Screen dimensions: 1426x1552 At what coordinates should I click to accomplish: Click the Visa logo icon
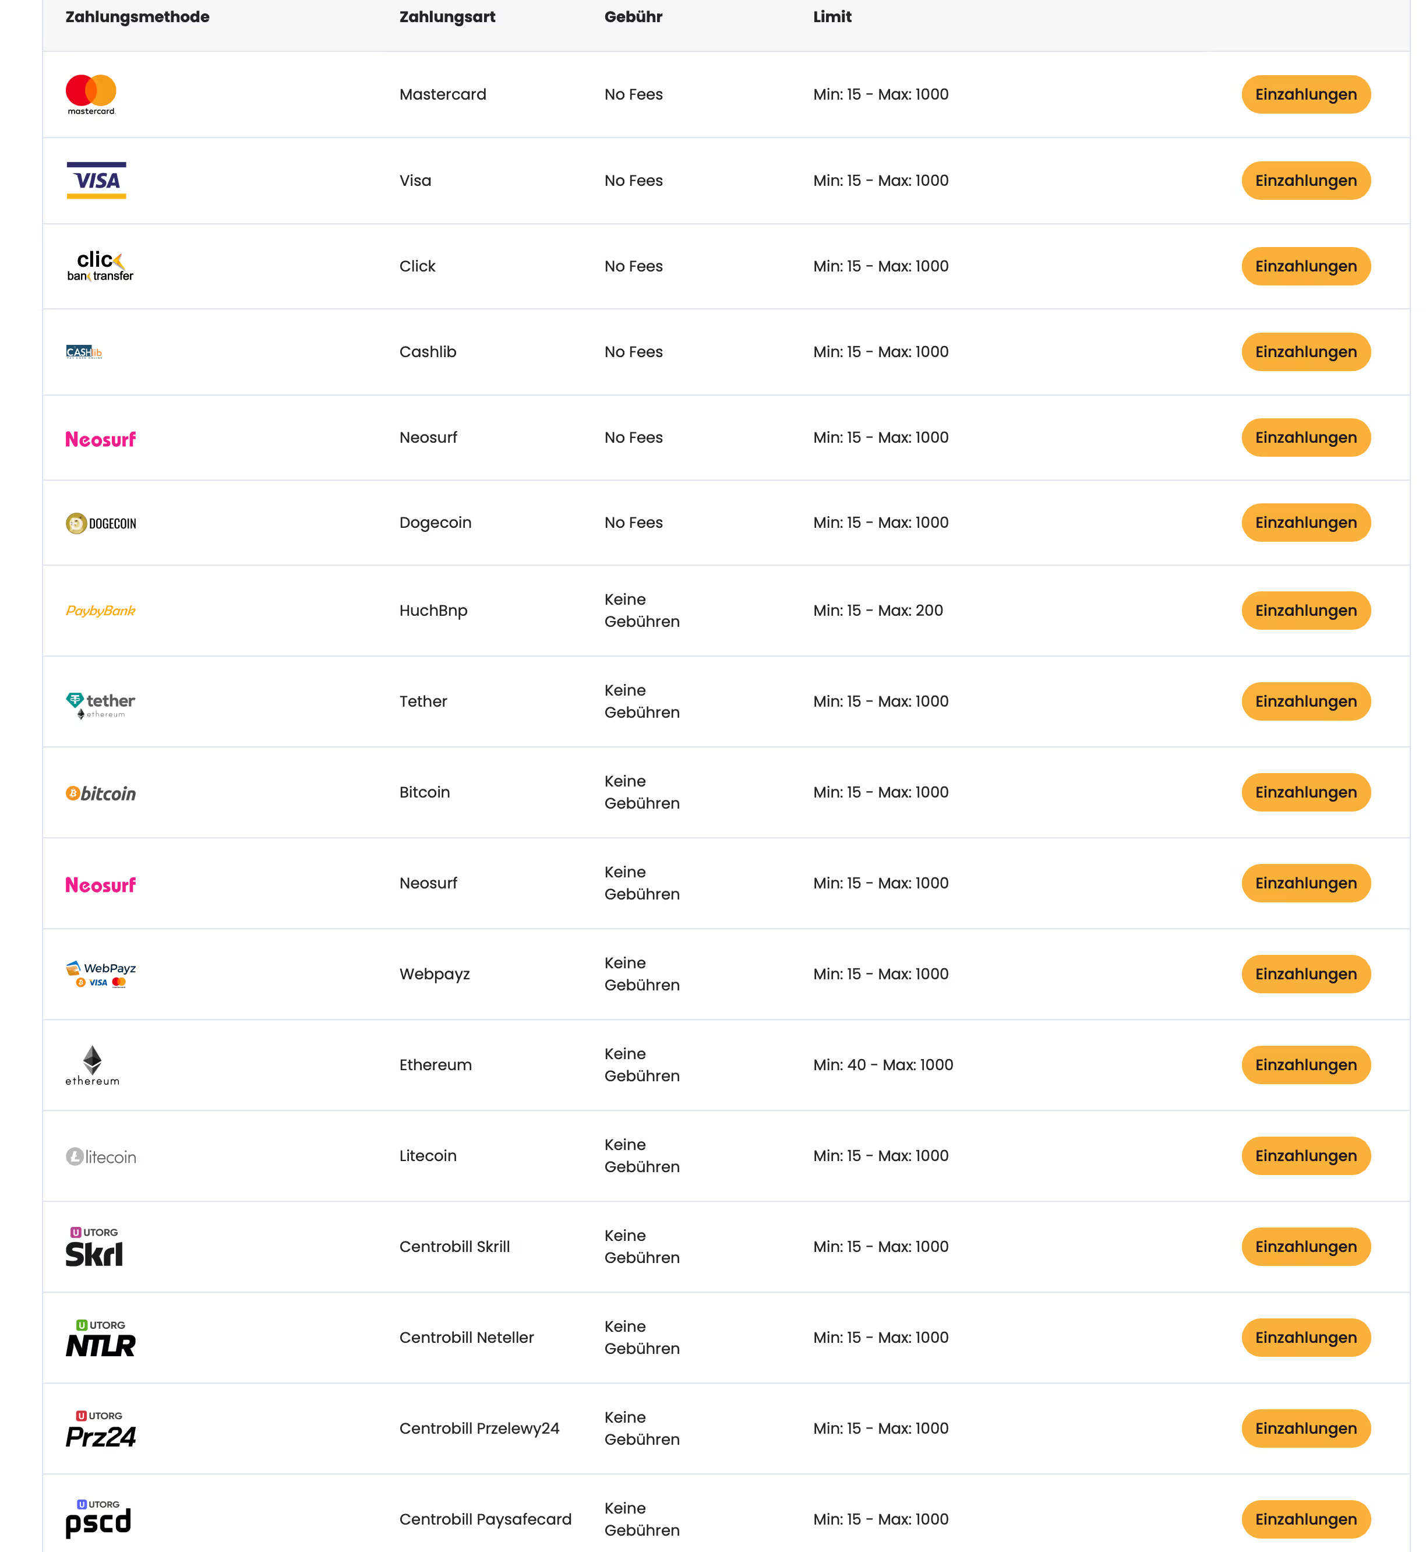[x=97, y=181]
